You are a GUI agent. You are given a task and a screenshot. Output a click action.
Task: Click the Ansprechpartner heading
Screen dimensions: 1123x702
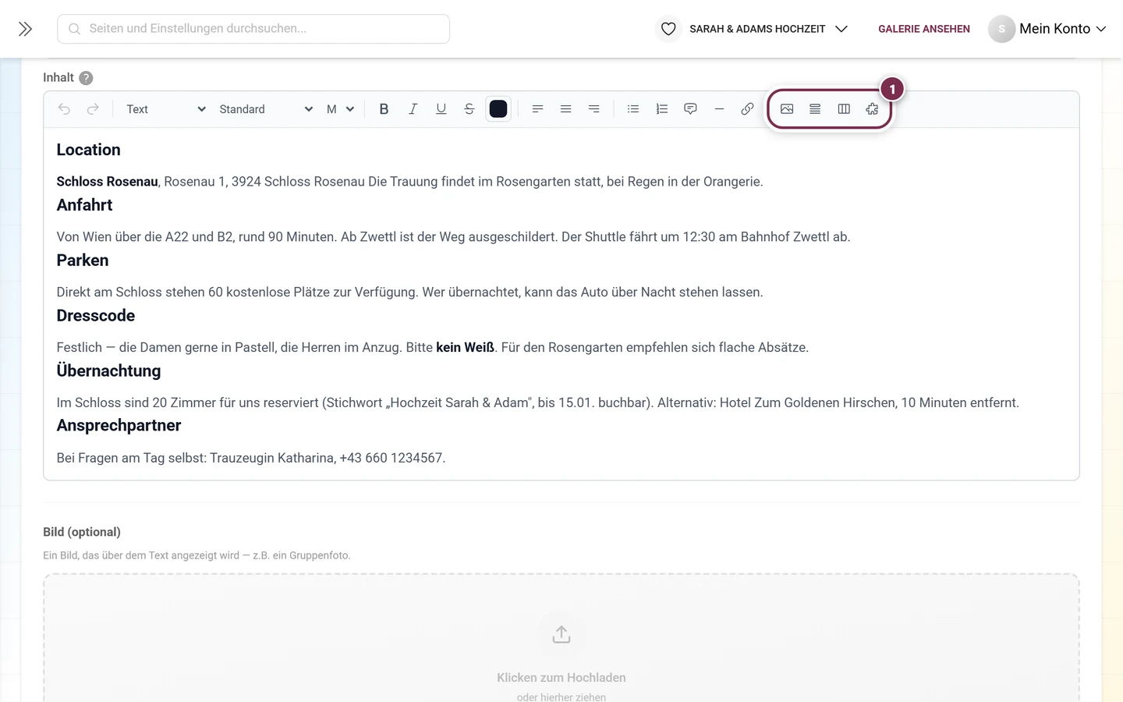click(119, 426)
